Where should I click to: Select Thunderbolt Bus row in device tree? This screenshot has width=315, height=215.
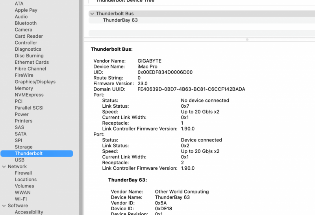point(202,14)
